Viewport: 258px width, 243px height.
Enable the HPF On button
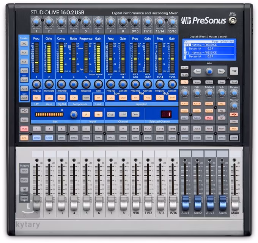37,98
